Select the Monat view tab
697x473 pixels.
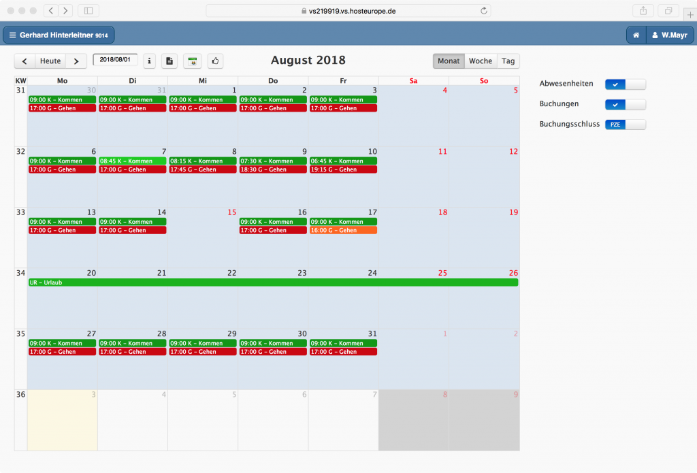[x=449, y=61]
